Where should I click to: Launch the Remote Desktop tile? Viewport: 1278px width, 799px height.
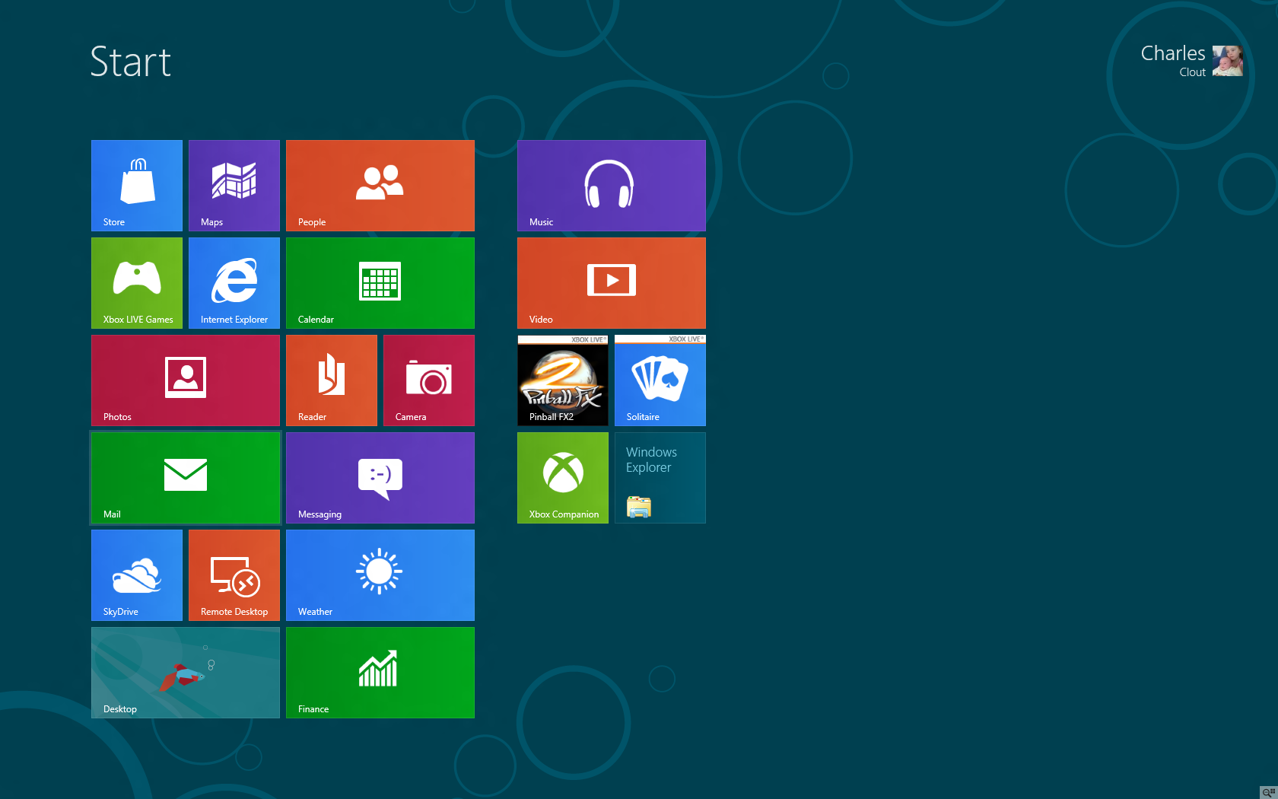[234, 575]
